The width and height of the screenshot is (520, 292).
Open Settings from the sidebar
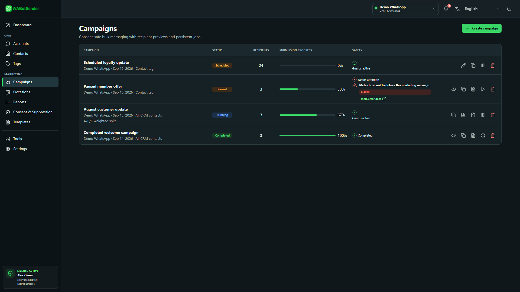pyautogui.click(x=30, y=149)
